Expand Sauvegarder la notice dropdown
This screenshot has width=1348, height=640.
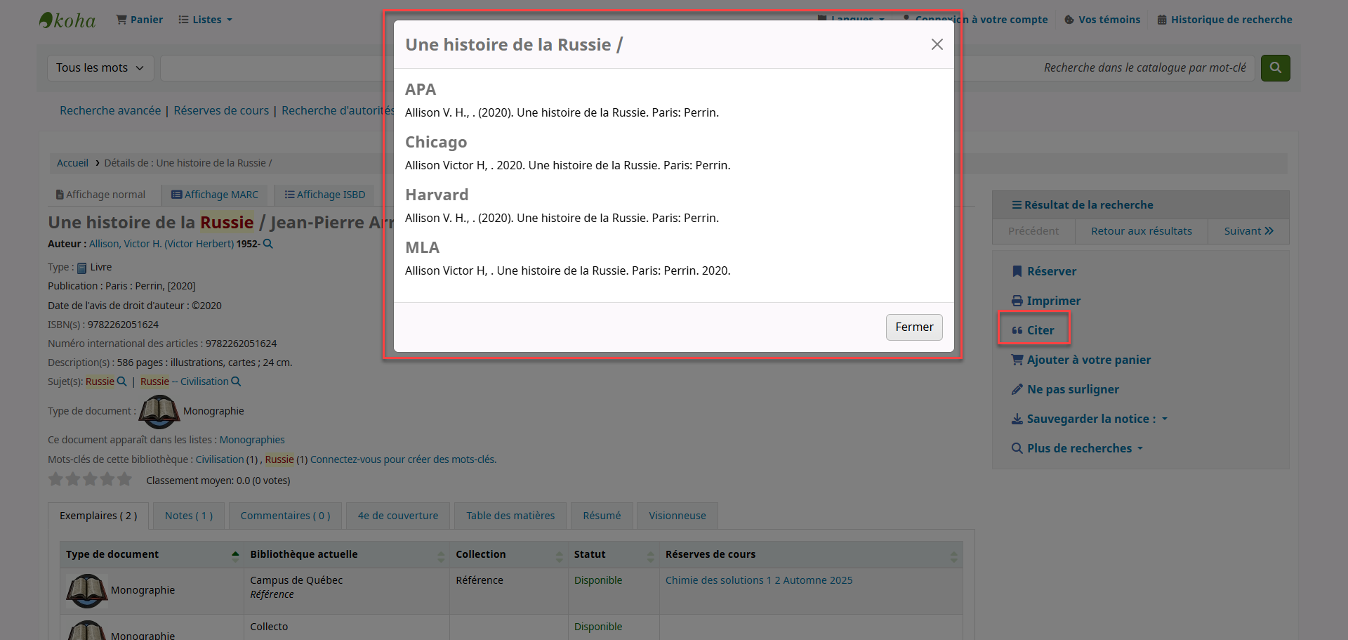[1089, 419]
